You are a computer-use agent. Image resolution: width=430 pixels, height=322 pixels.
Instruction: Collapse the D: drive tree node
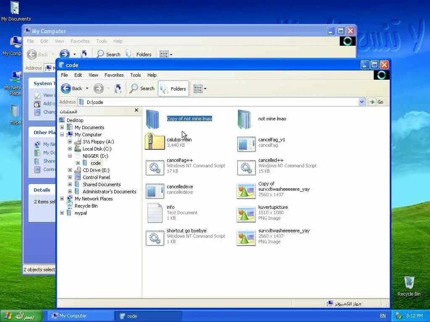pos(70,156)
